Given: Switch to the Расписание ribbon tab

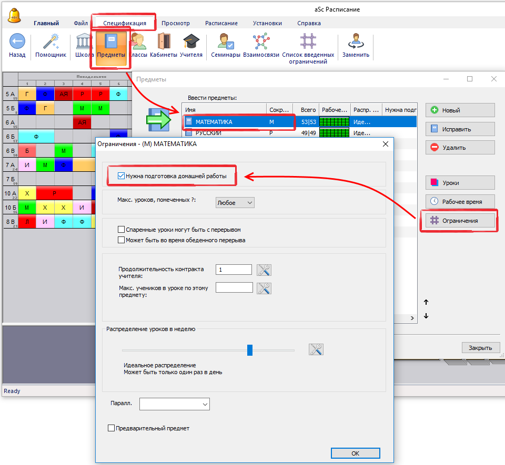Looking at the screenshot, I should tap(221, 23).
